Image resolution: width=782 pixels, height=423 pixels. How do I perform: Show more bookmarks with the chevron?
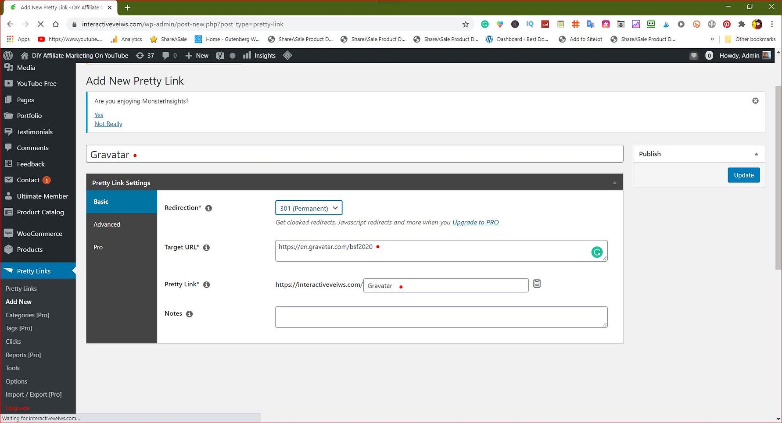[x=712, y=39]
